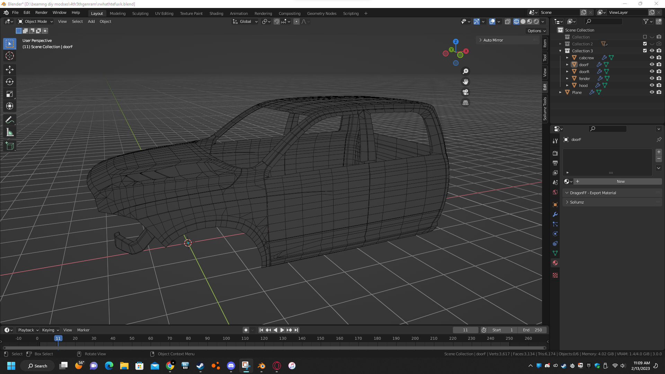This screenshot has height=374, width=665.
Task: Open the Options dropdown
Action: (537, 31)
